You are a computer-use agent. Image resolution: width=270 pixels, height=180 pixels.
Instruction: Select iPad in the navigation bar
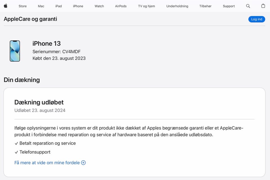(58, 6)
